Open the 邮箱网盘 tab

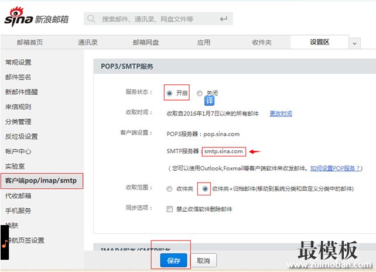(x=146, y=42)
